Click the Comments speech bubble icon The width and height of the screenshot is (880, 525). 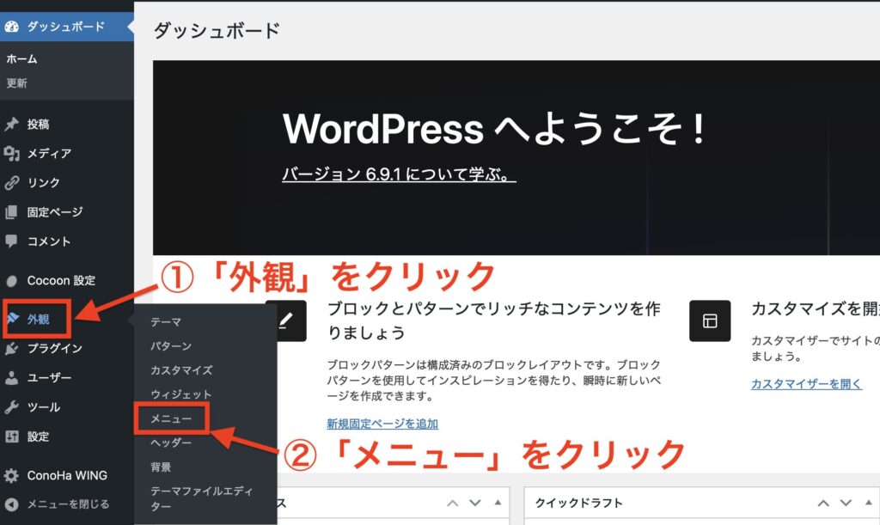[11, 241]
